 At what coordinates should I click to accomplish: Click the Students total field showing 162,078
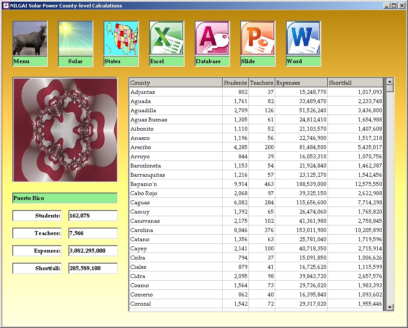coord(93,216)
